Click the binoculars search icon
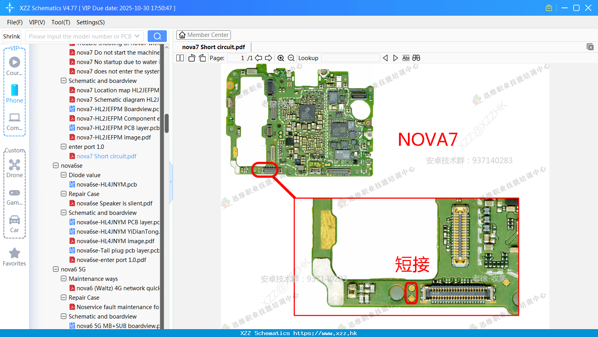Viewport: 598px width, 337px height. coord(416,58)
